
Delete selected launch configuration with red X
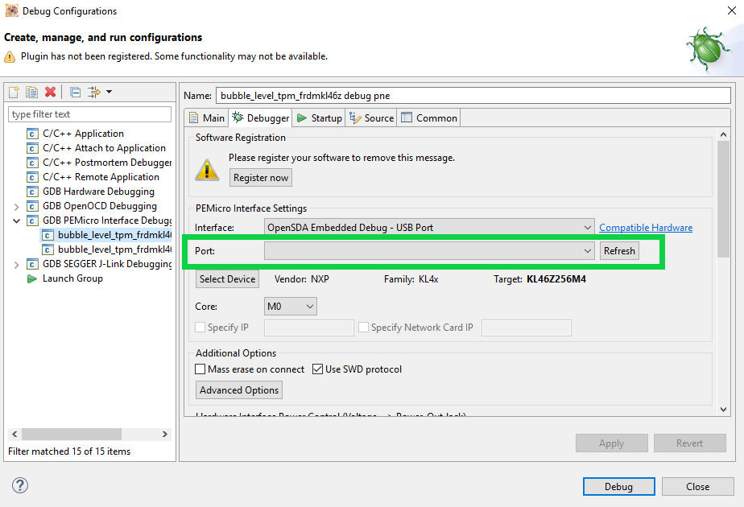click(x=50, y=92)
